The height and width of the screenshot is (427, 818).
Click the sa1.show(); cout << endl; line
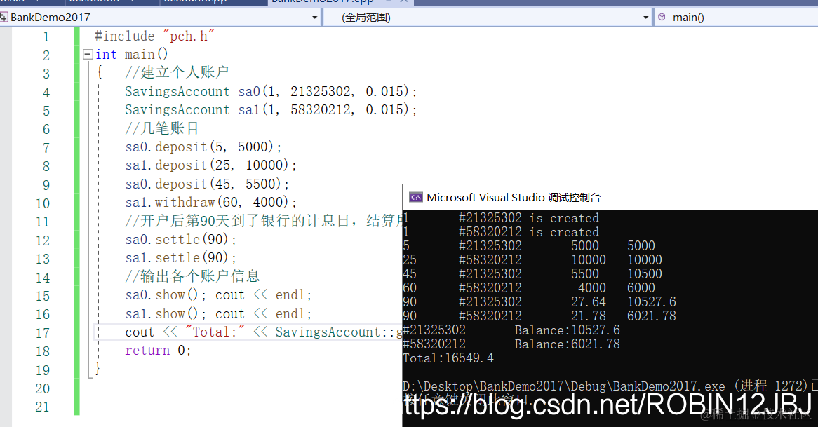click(x=218, y=313)
